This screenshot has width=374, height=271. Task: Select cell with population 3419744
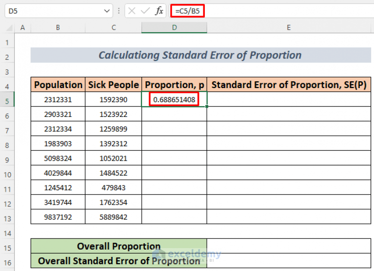58,202
